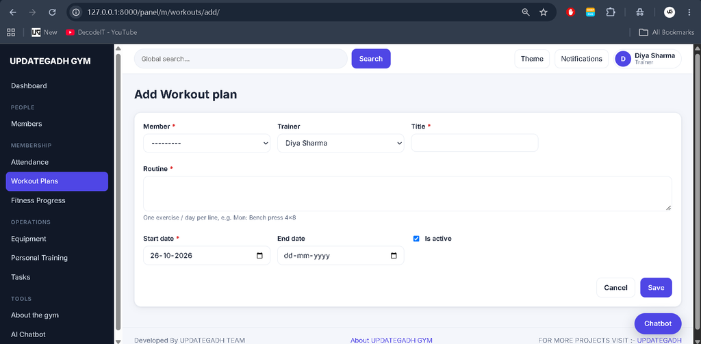
Task: Open the Extensions puzzle icon
Action: [611, 12]
